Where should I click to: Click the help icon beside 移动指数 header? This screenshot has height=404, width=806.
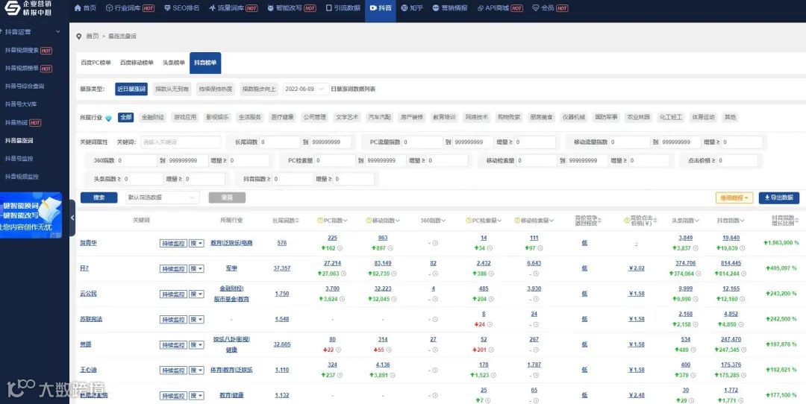click(x=369, y=221)
